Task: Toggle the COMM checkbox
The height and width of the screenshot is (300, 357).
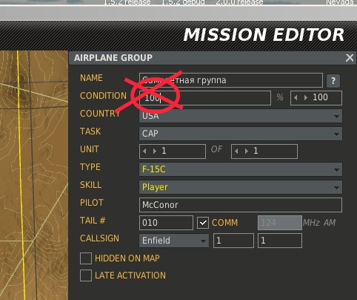Action: [203, 223]
